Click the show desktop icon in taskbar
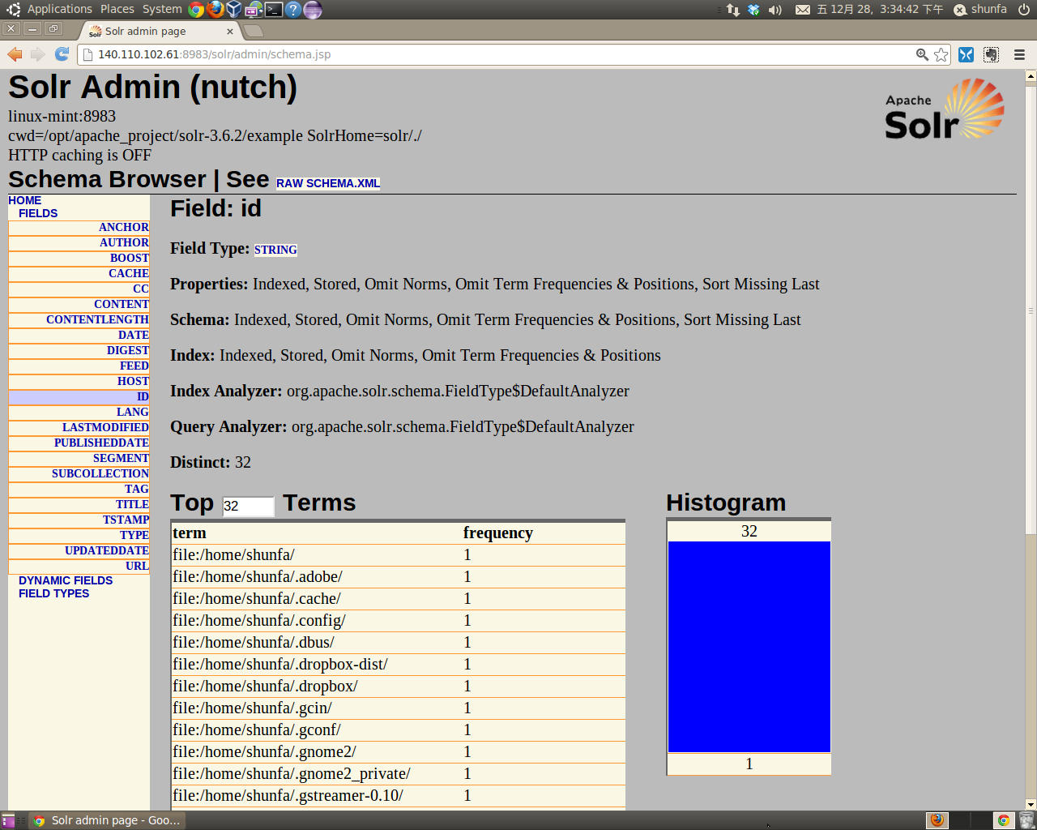 8,820
